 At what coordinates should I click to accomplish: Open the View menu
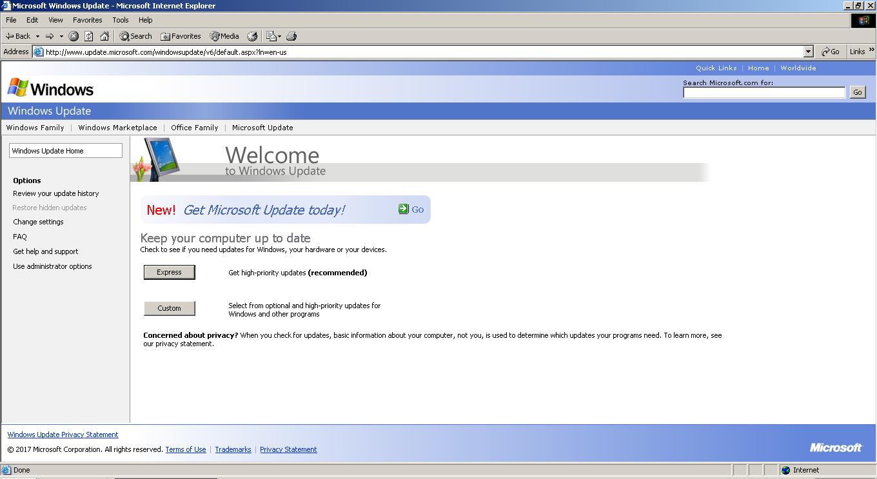click(x=56, y=20)
